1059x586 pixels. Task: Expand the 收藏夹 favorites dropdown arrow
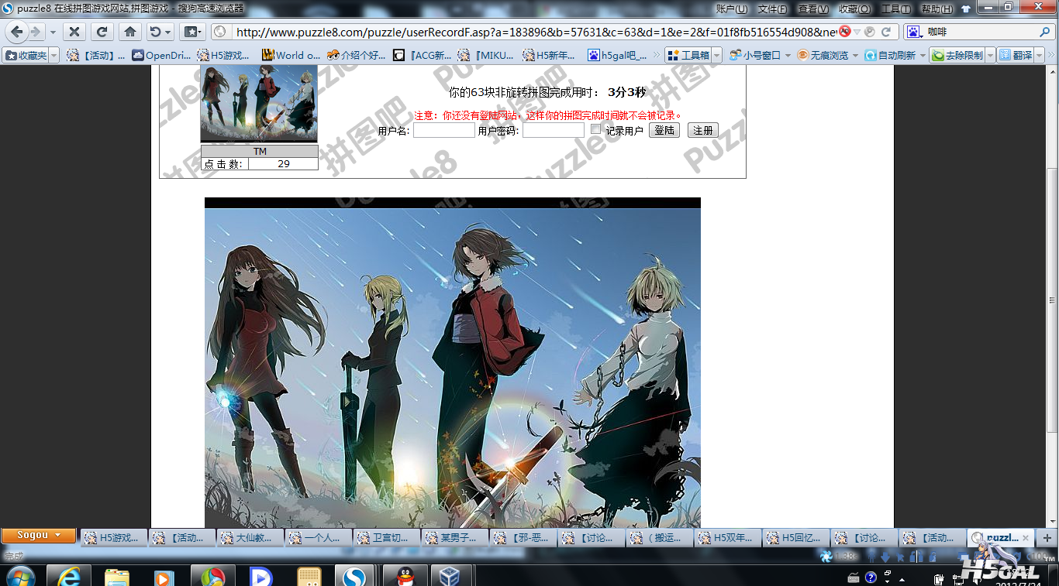(53, 56)
